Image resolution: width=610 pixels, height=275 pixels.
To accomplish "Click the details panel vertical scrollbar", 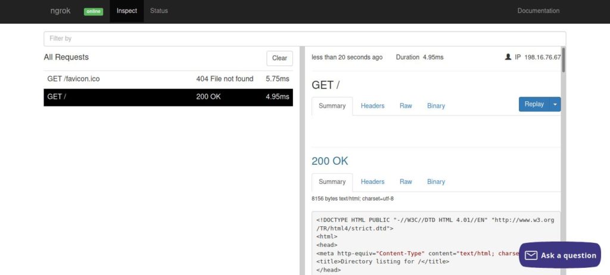I will click(563, 60).
